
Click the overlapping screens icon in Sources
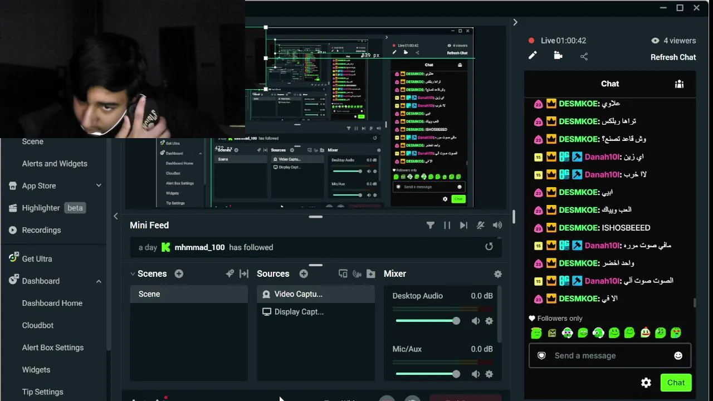coord(343,273)
